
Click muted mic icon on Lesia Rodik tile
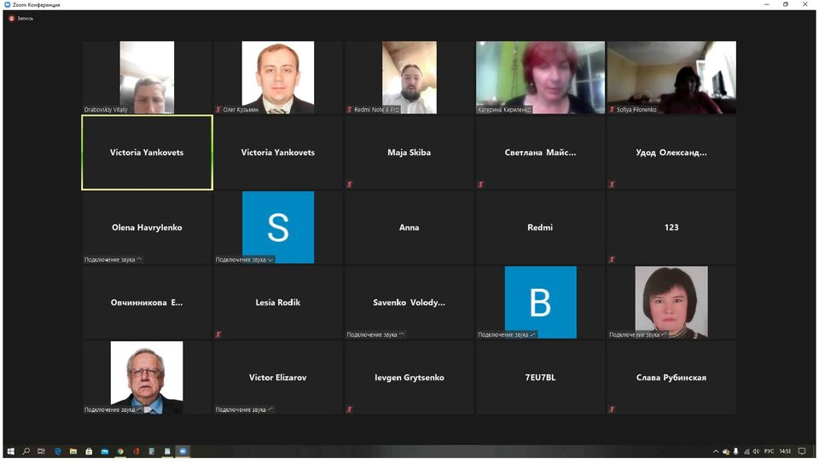pyautogui.click(x=218, y=334)
